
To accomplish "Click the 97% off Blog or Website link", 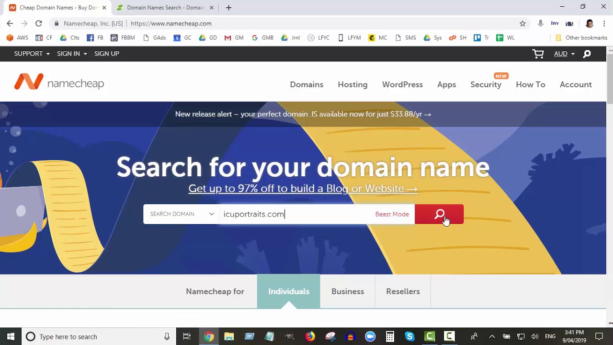I will (303, 188).
